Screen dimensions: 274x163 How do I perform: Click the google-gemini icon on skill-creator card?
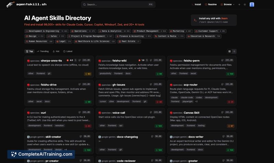28,137
